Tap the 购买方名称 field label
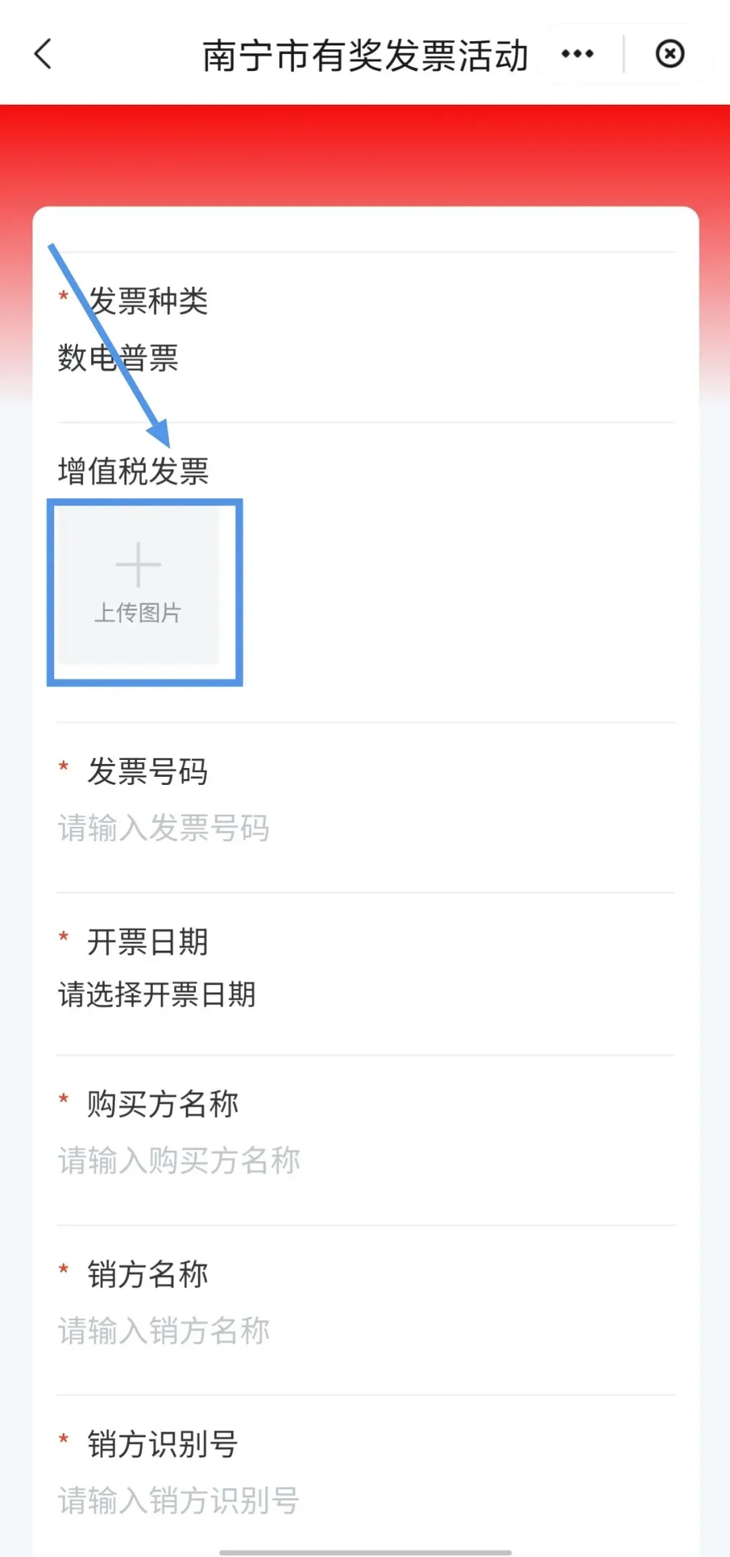The width and height of the screenshot is (730, 1557). pyautogui.click(x=163, y=1104)
